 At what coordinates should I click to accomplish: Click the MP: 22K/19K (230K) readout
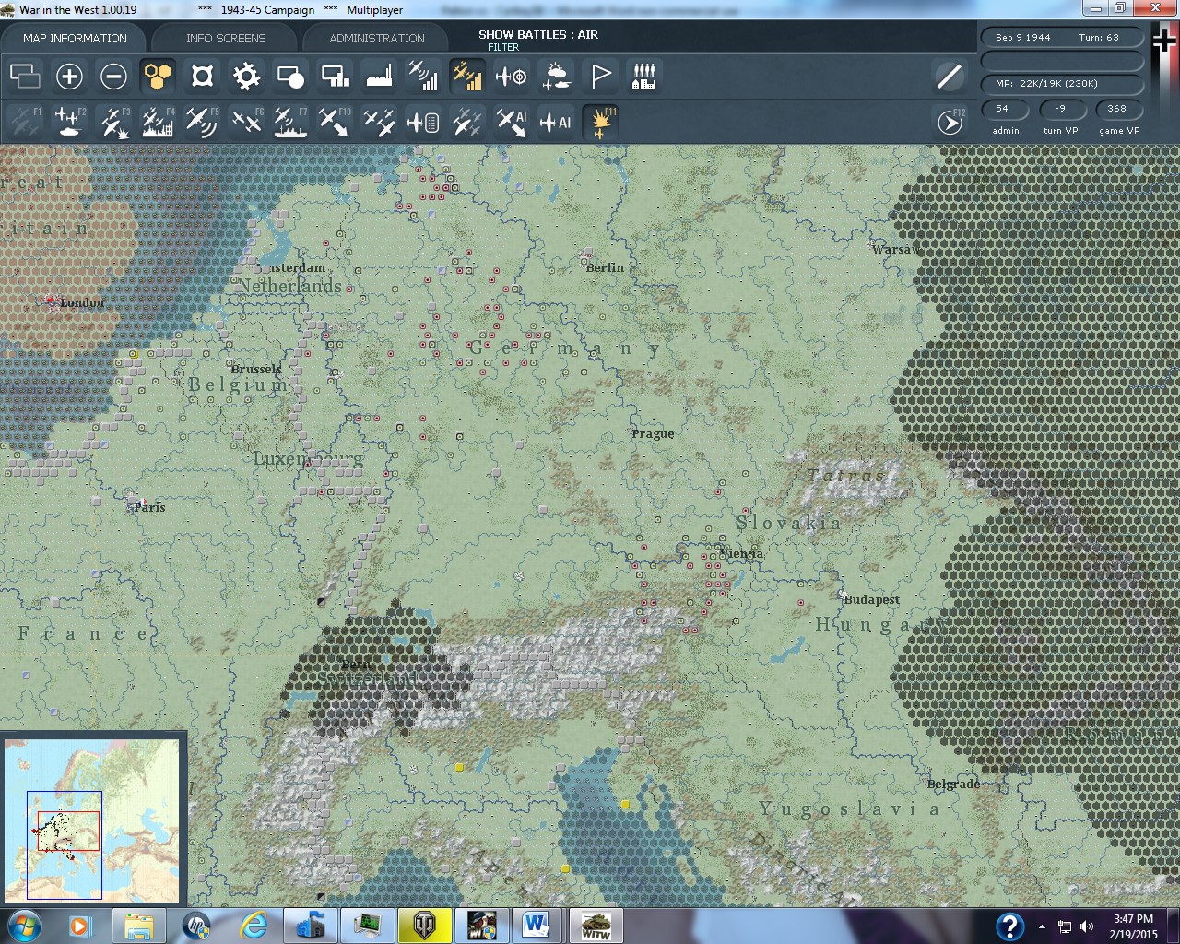[1063, 84]
